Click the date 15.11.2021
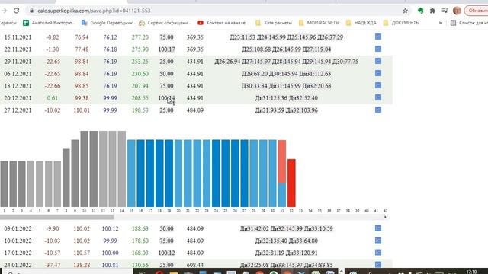 pyautogui.click(x=18, y=37)
